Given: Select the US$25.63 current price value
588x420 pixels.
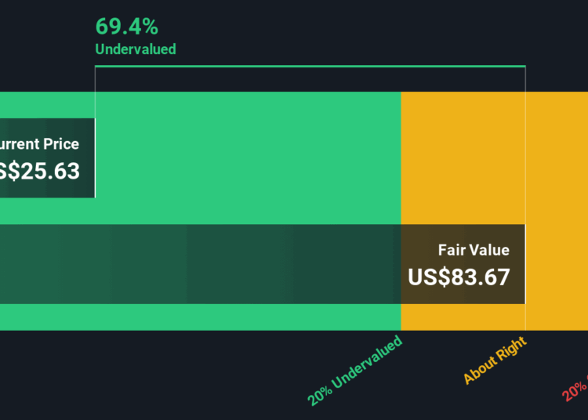Looking at the screenshot, I should point(39,172).
